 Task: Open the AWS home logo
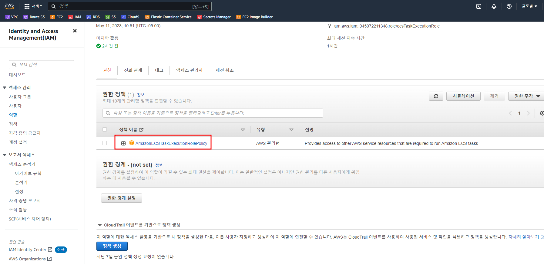click(9, 6)
